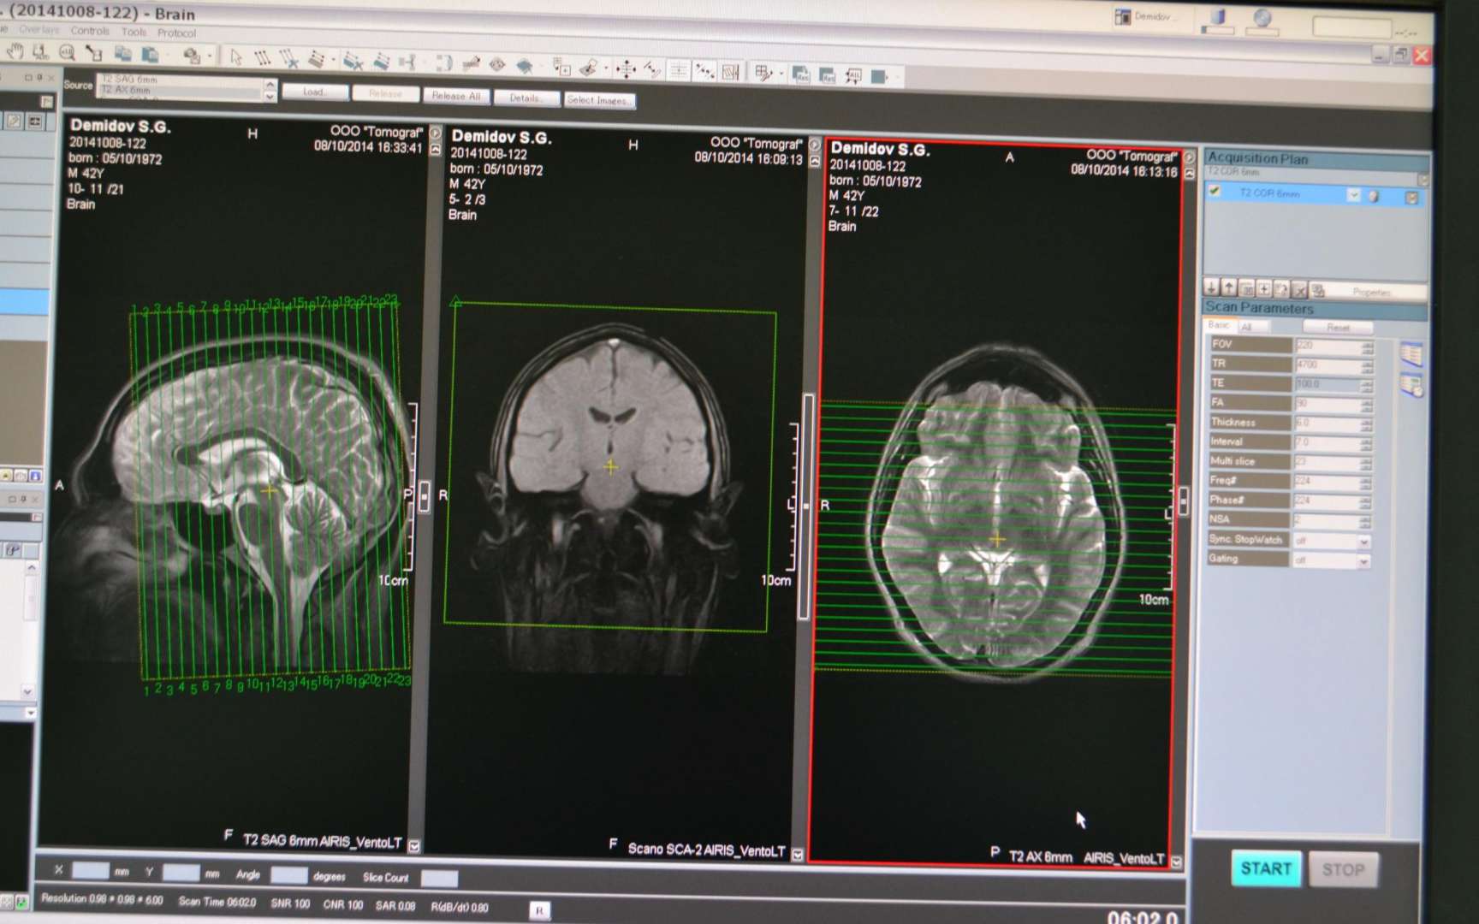Screen dimensions: 1479x924
Task: Click the hatched square toolbar icon
Action: [x=730, y=72]
